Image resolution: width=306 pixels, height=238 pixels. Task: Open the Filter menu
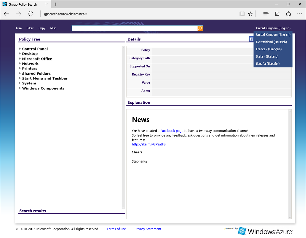(x=30, y=28)
